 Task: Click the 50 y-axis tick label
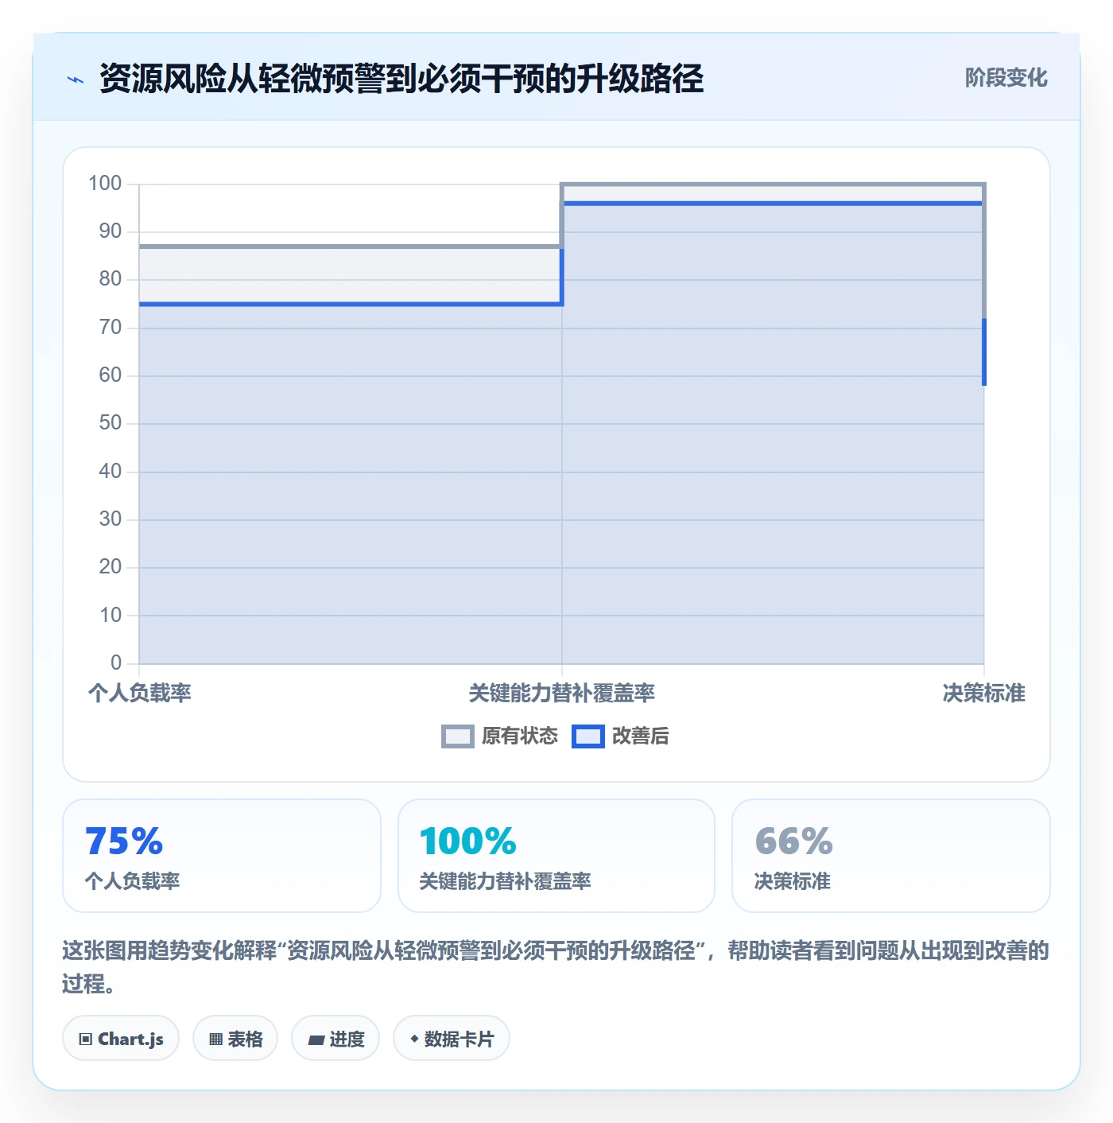[111, 423]
